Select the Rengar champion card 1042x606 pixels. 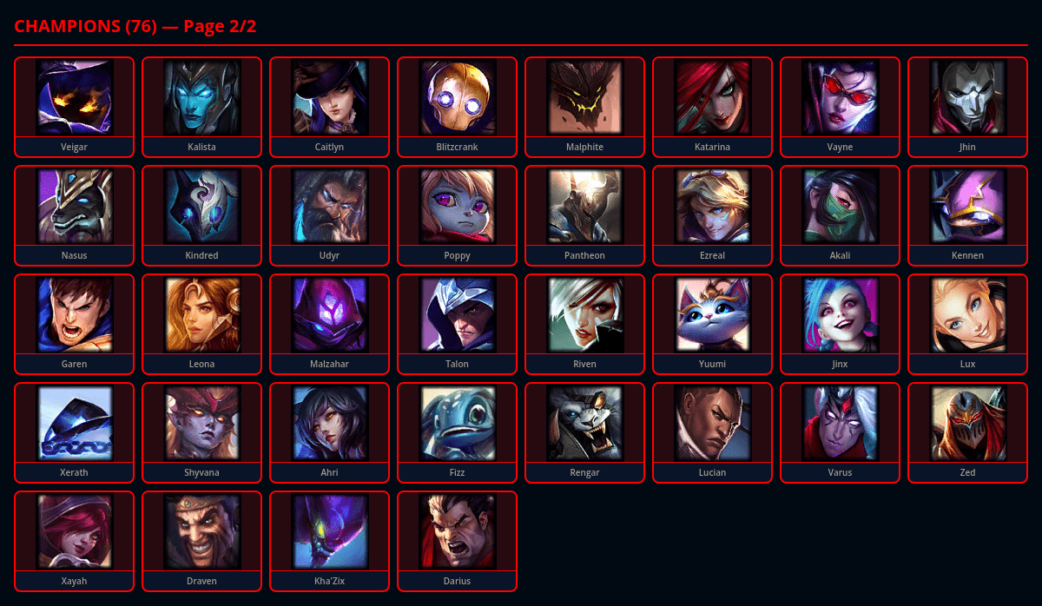(585, 432)
